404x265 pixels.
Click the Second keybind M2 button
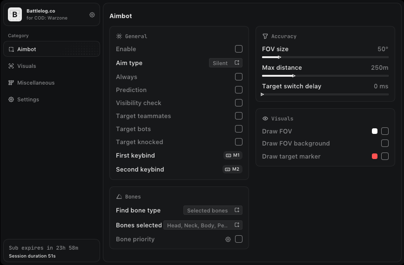232,169
